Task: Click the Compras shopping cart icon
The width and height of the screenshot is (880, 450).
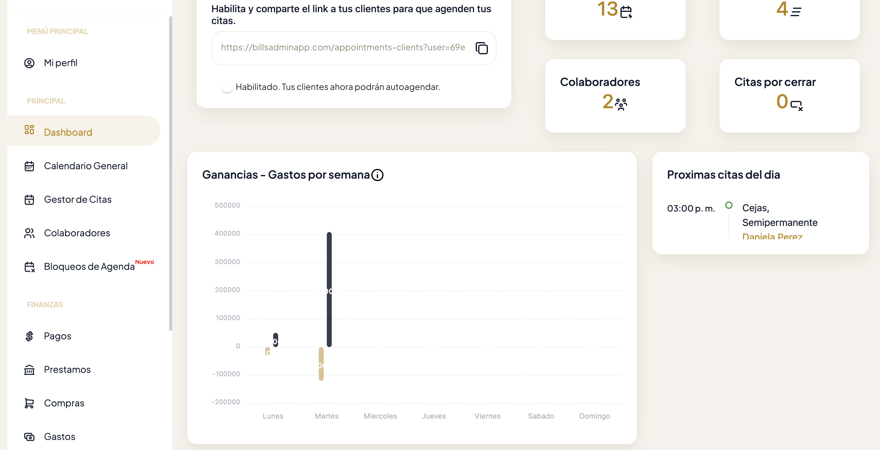Action: pyautogui.click(x=29, y=403)
